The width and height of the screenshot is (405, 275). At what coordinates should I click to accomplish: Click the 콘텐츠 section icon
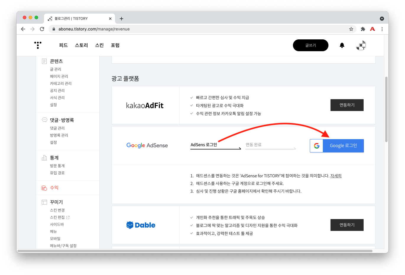click(44, 61)
